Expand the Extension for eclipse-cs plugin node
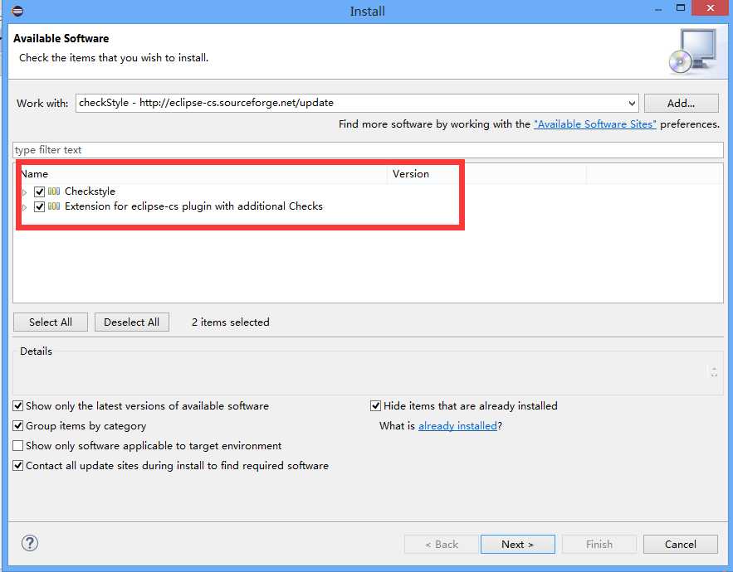 (x=25, y=207)
